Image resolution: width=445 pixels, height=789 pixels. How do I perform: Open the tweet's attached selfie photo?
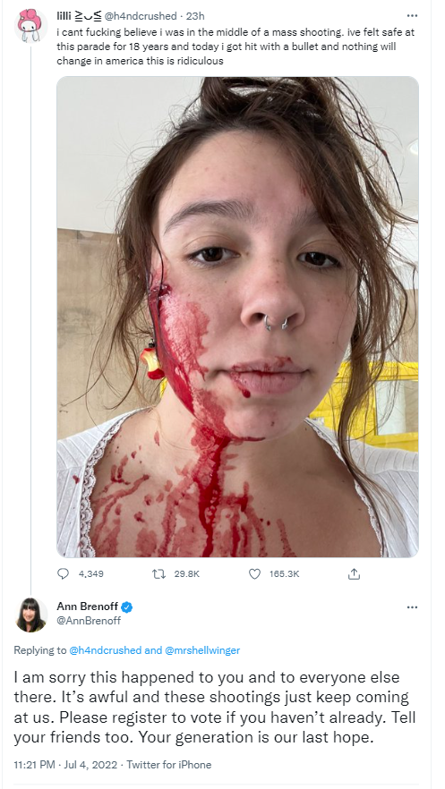(x=237, y=317)
